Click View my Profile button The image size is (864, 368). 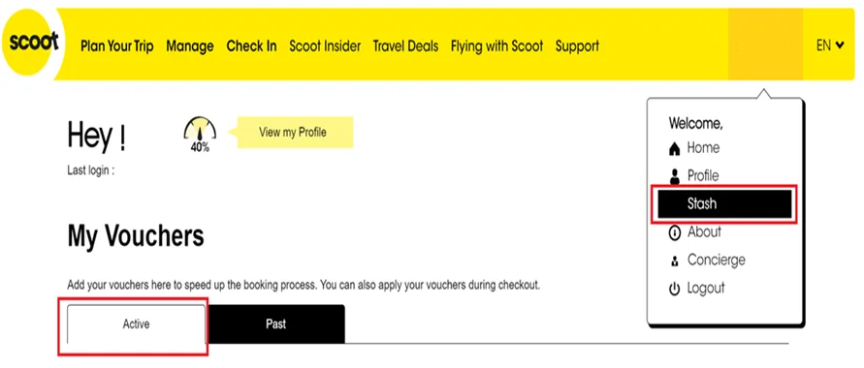pyautogui.click(x=293, y=132)
